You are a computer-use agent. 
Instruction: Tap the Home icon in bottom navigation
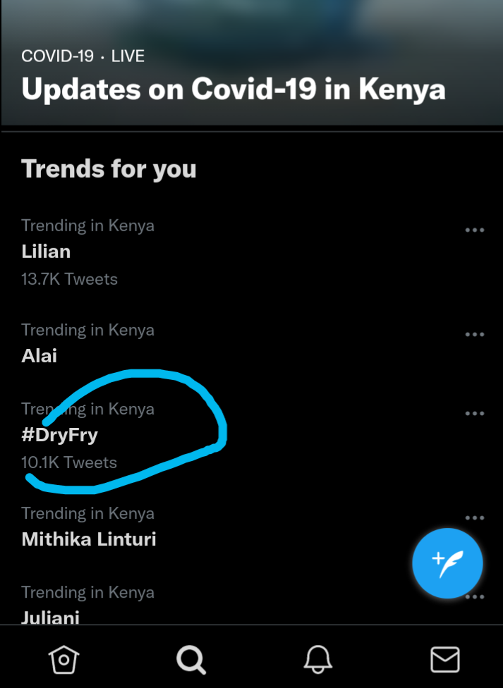(x=63, y=660)
